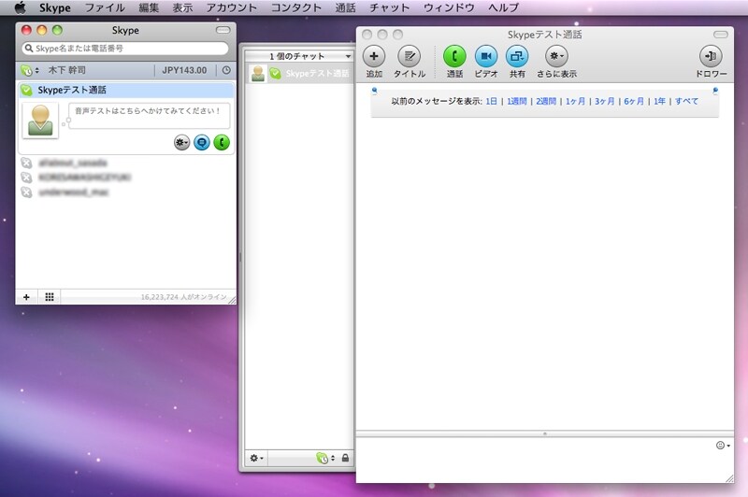Show previous messages from 1日

click(492, 101)
